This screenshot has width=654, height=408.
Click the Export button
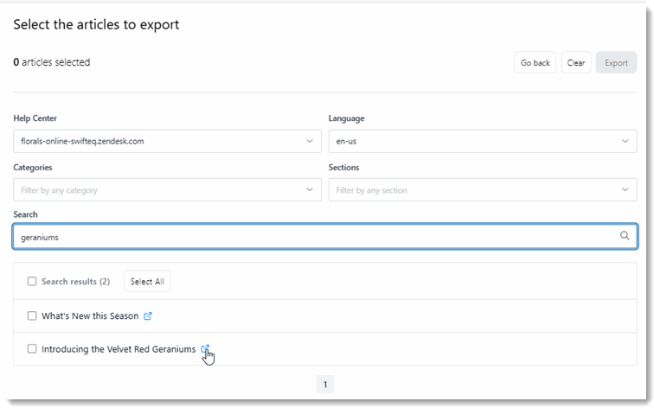tap(617, 62)
